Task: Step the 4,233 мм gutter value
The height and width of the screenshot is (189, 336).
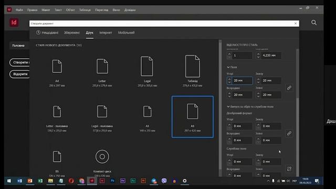Action: click(x=258, y=56)
